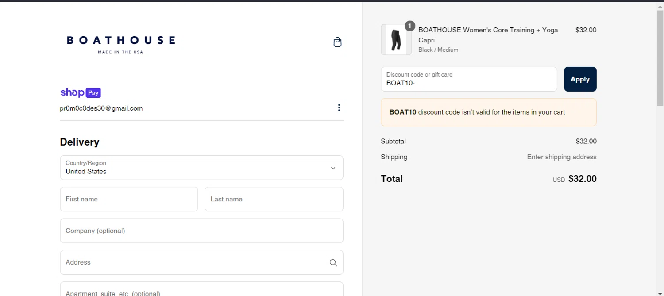
Task: Click the Total amount $32.00
Action: pos(582,179)
